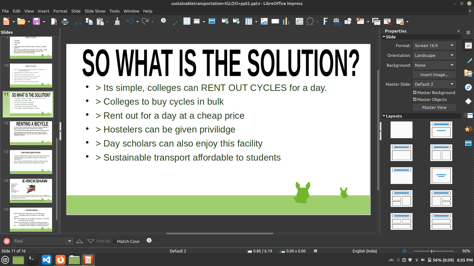Redo the last undone action

point(145,21)
